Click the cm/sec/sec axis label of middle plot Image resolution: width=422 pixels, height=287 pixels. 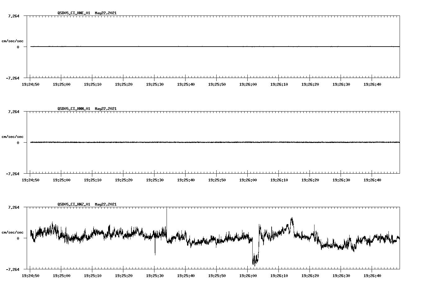pos(12,137)
